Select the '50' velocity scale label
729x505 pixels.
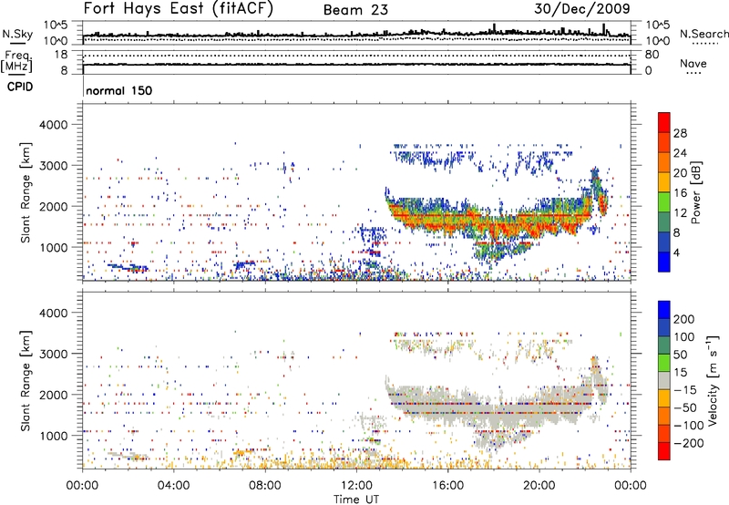tap(680, 355)
